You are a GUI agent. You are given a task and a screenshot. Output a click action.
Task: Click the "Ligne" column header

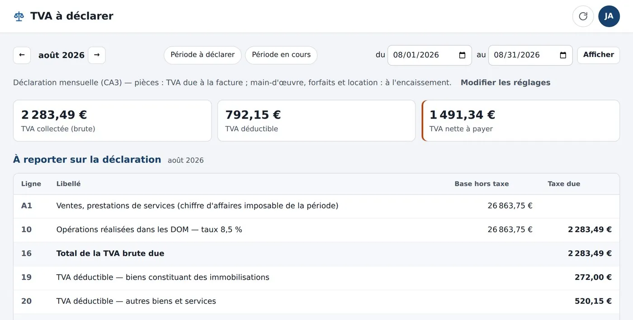point(31,184)
